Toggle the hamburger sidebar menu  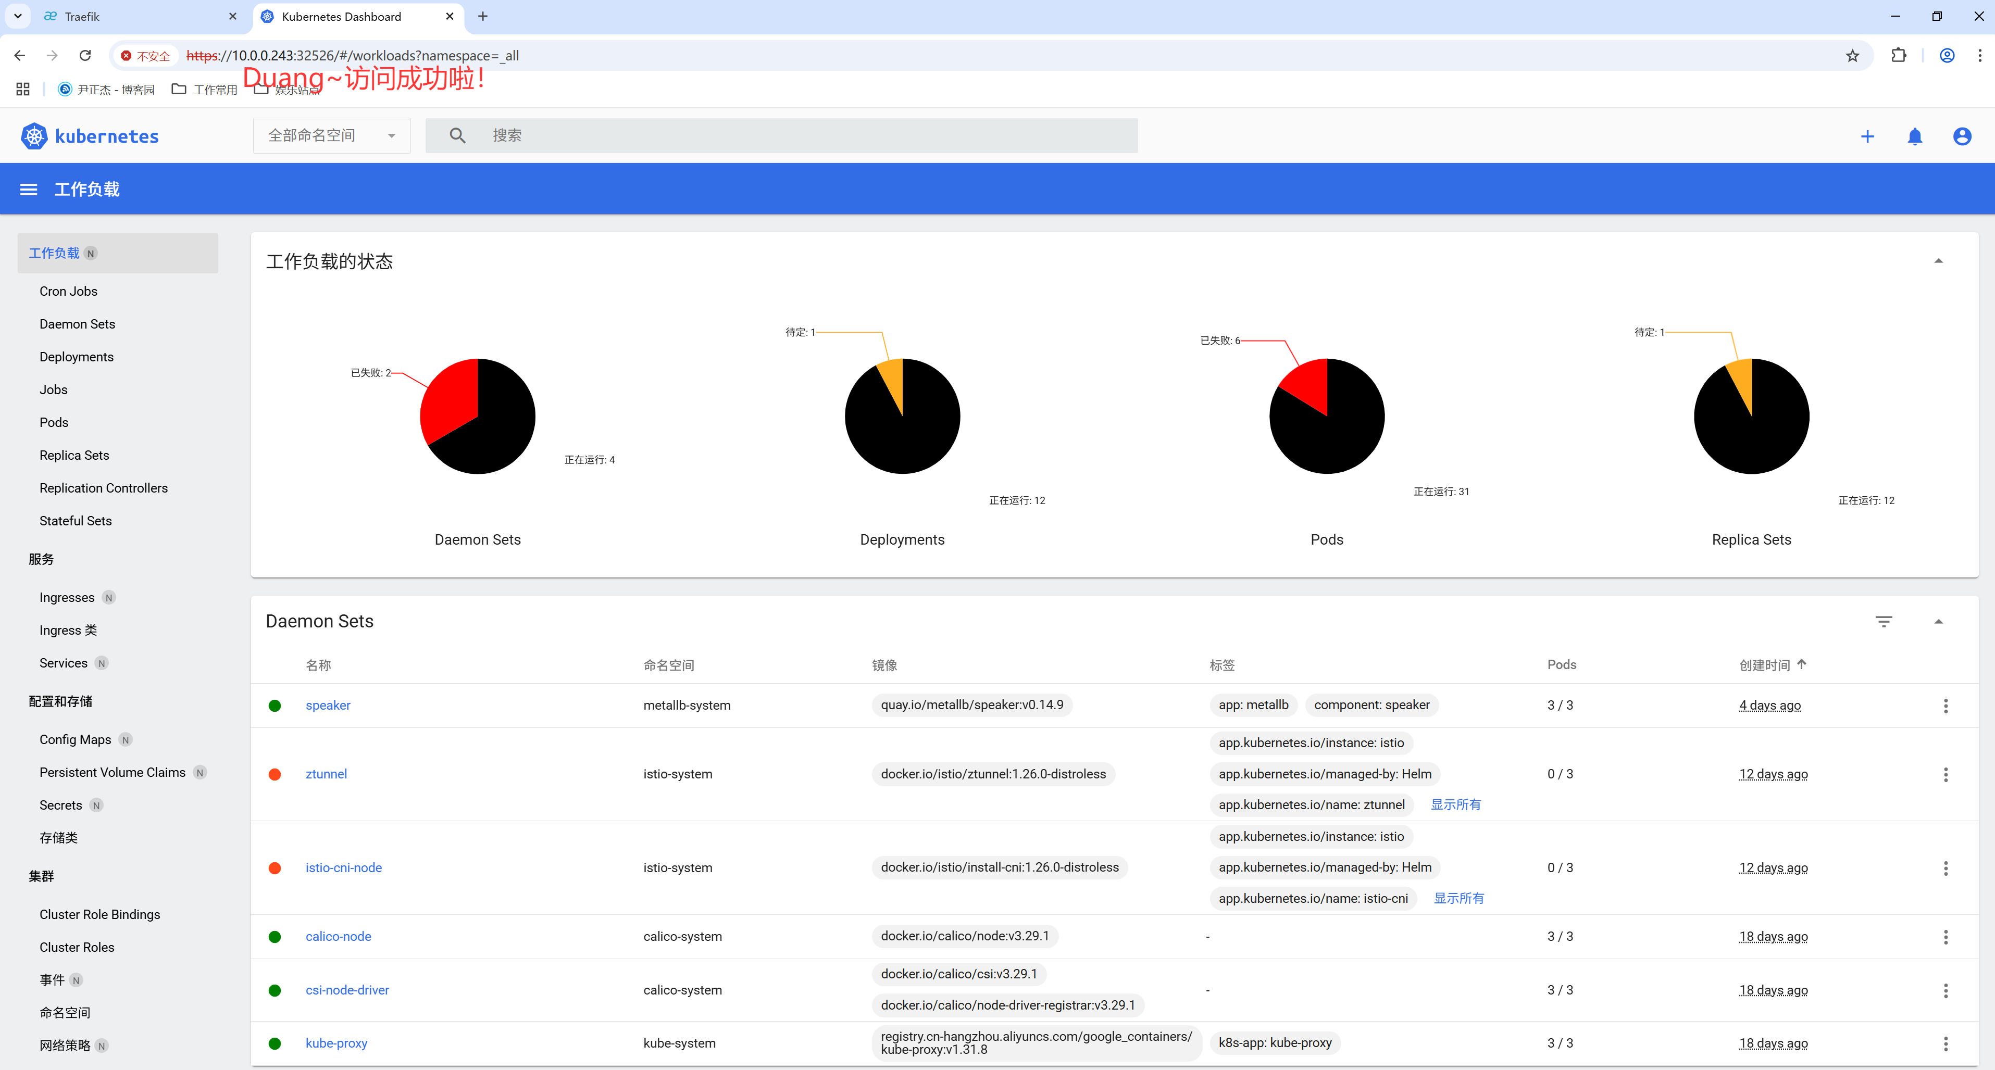29,190
